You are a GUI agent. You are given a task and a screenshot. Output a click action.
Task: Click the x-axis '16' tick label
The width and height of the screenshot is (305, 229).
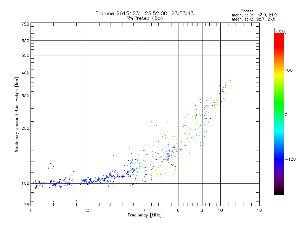259,210
